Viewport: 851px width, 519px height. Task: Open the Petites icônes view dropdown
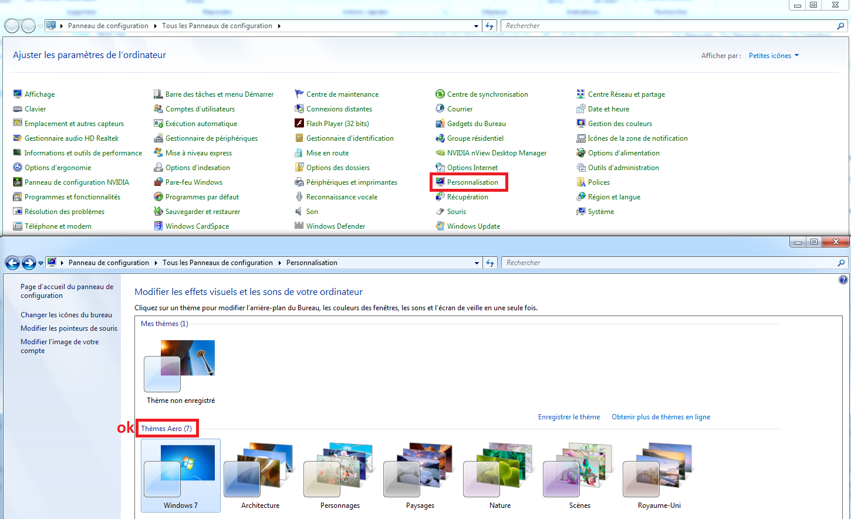pyautogui.click(x=774, y=56)
